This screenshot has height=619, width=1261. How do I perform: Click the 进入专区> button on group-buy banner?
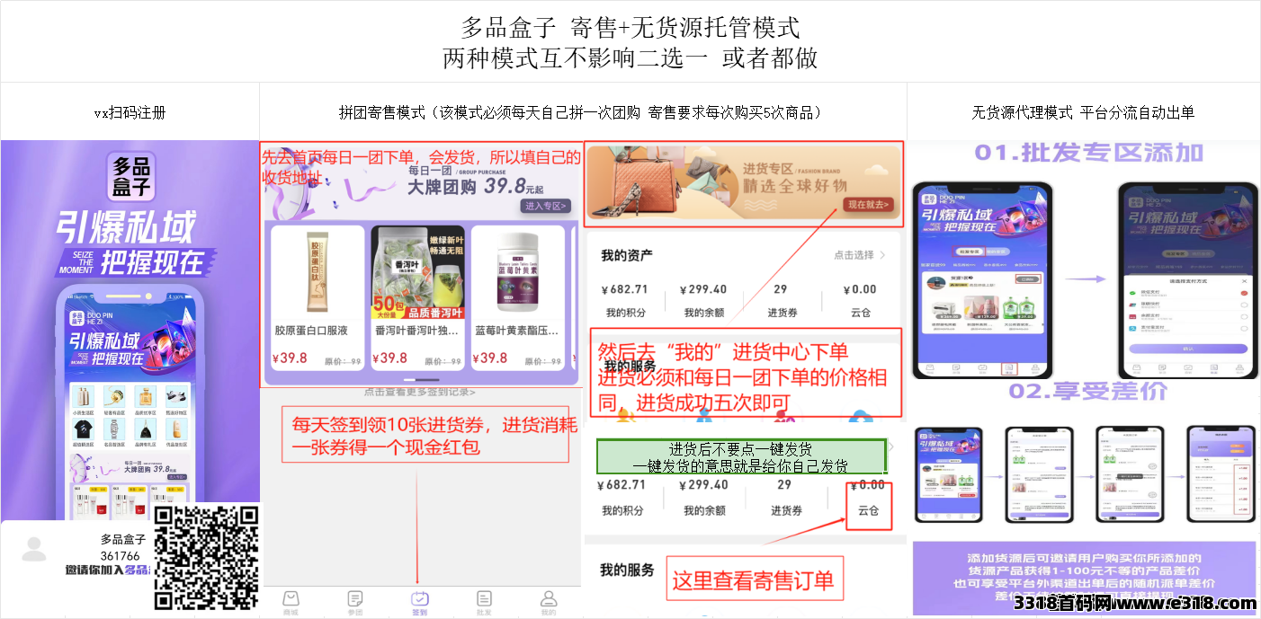tap(546, 206)
